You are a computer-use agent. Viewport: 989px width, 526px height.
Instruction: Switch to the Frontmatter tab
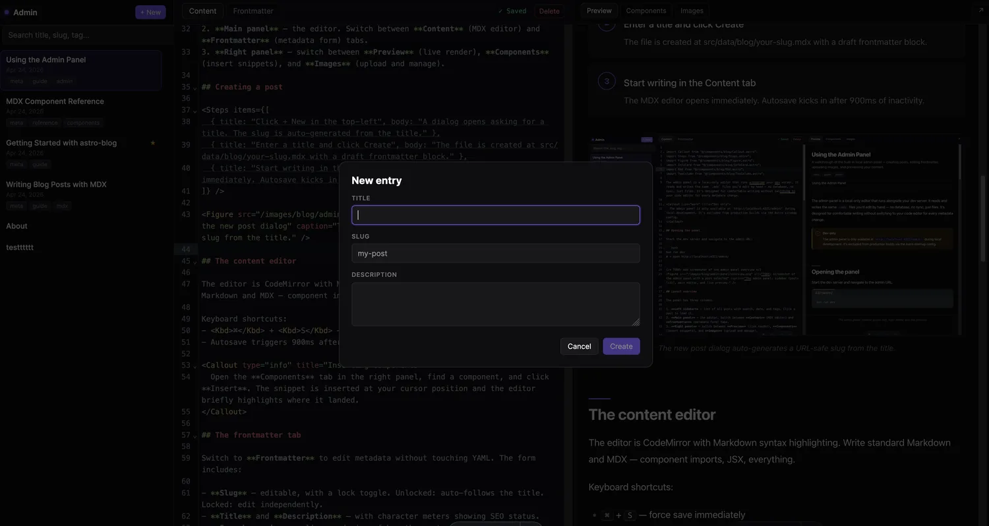click(253, 11)
